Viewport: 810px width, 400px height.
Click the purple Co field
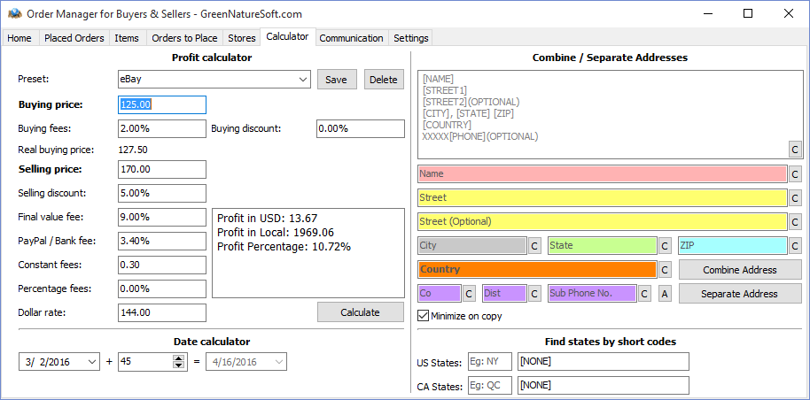tap(439, 293)
